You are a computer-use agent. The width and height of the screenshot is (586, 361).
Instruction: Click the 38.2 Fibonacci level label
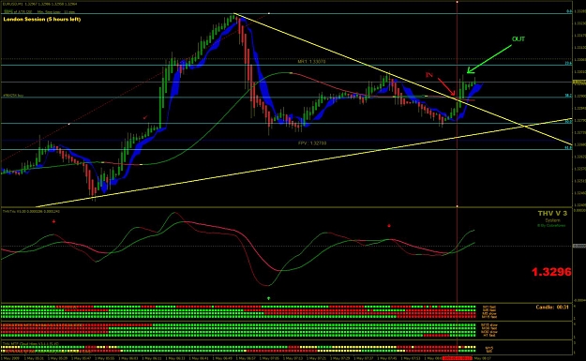pyautogui.click(x=568, y=96)
